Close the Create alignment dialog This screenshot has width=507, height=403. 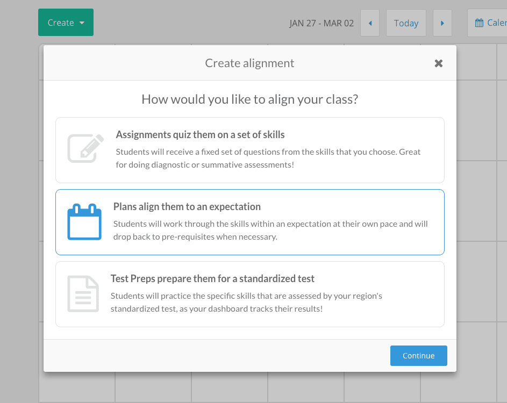[439, 63]
